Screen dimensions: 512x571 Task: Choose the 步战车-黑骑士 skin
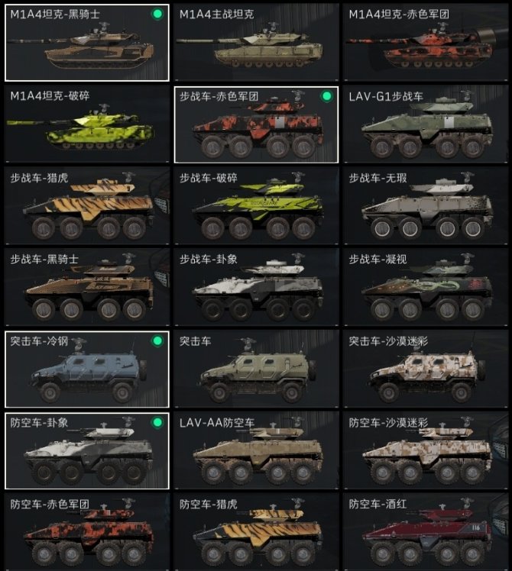(x=87, y=288)
